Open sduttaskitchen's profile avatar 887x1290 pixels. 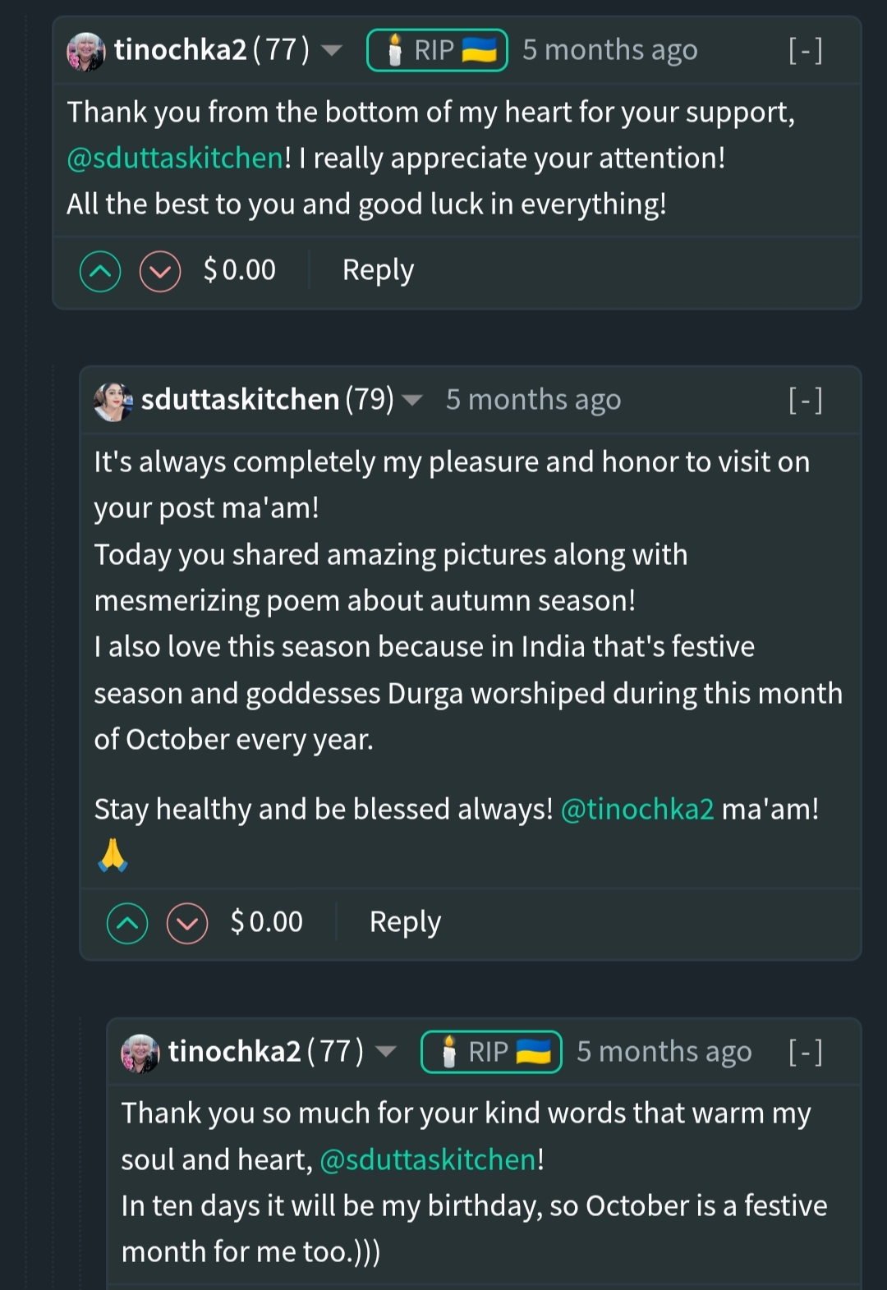113,402
